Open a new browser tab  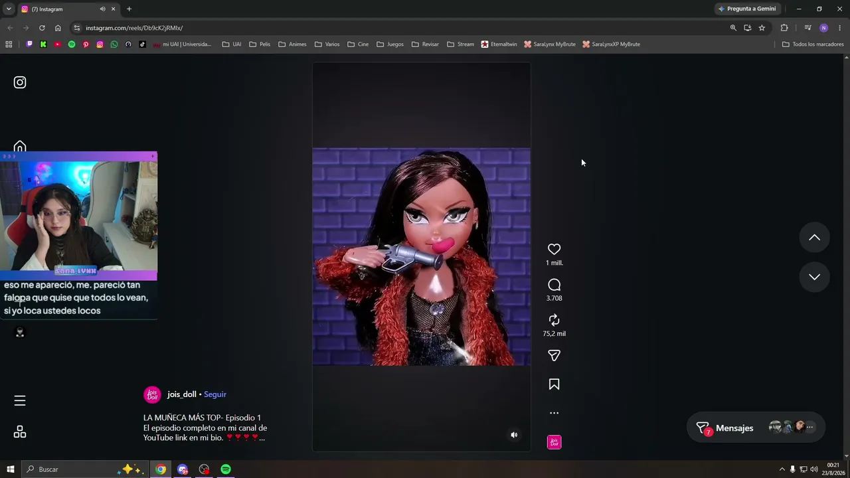129,9
